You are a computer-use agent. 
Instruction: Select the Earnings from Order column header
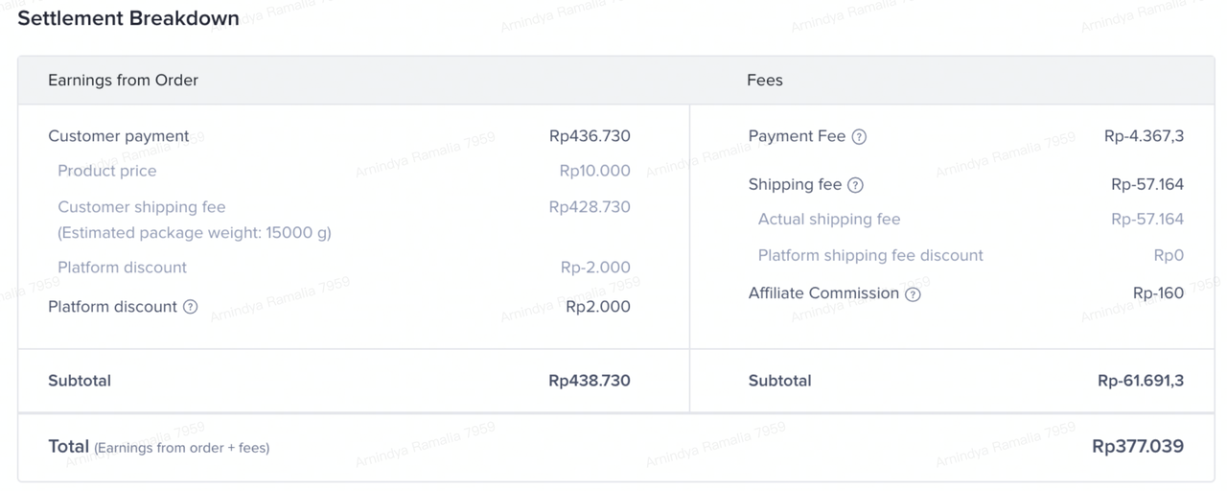click(123, 81)
